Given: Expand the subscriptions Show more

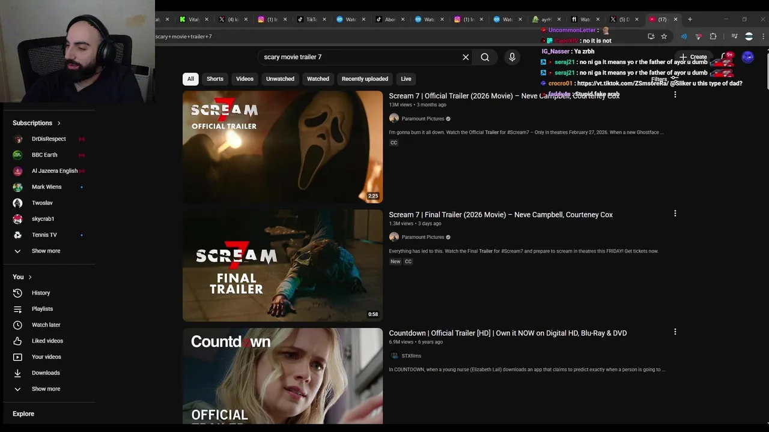Looking at the screenshot, I should (x=46, y=251).
